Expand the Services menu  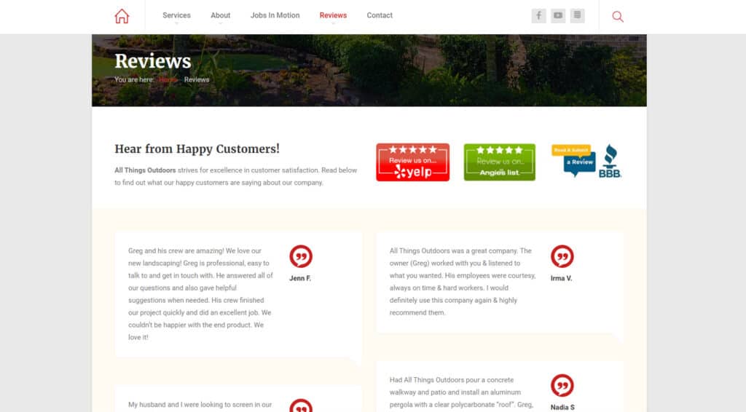[176, 15]
